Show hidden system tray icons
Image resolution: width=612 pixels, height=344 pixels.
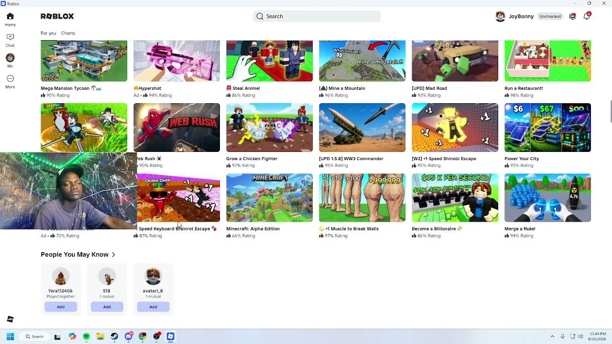(552, 336)
